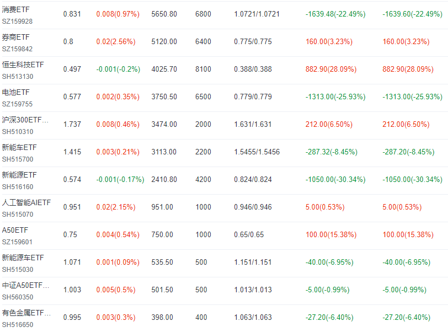Select the market value 5650.80

[x=164, y=14]
